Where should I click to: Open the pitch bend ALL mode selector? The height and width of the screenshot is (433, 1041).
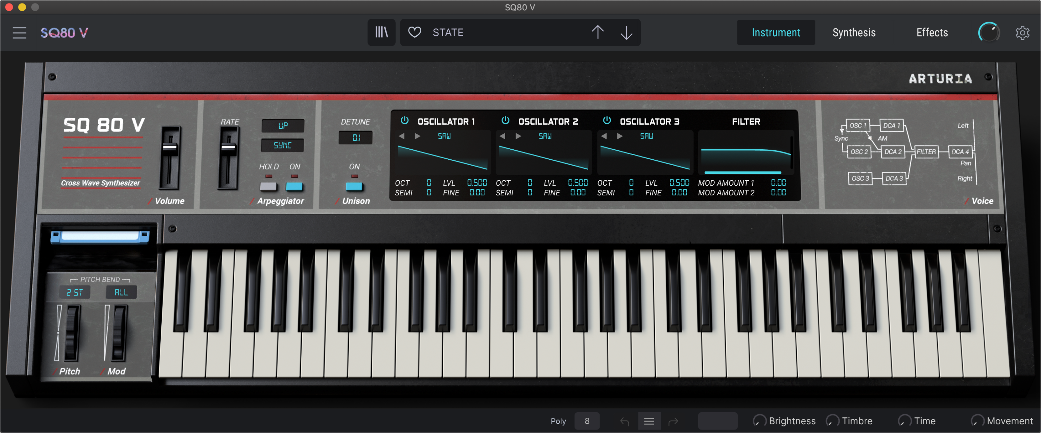coord(121,292)
